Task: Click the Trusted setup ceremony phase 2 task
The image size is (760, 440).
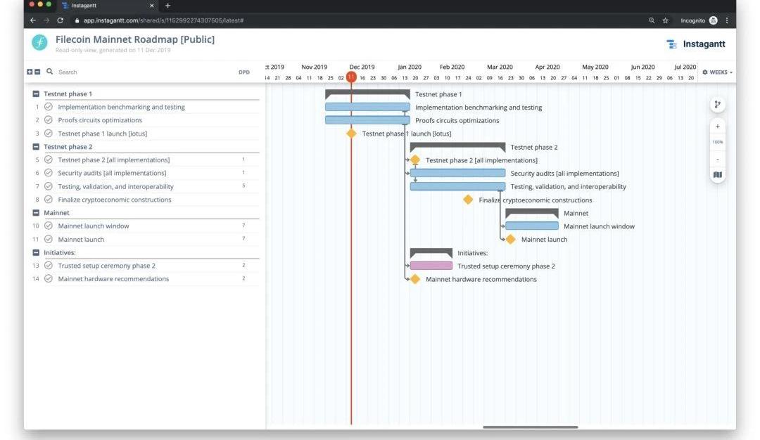Action: [x=106, y=266]
